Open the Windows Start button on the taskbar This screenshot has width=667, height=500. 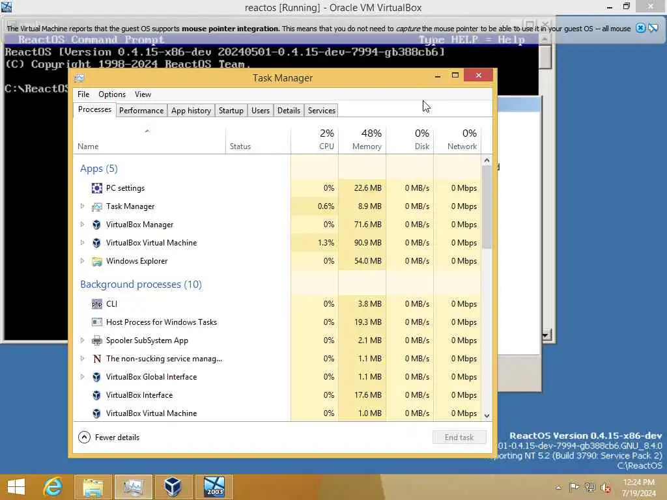(x=16, y=487)
